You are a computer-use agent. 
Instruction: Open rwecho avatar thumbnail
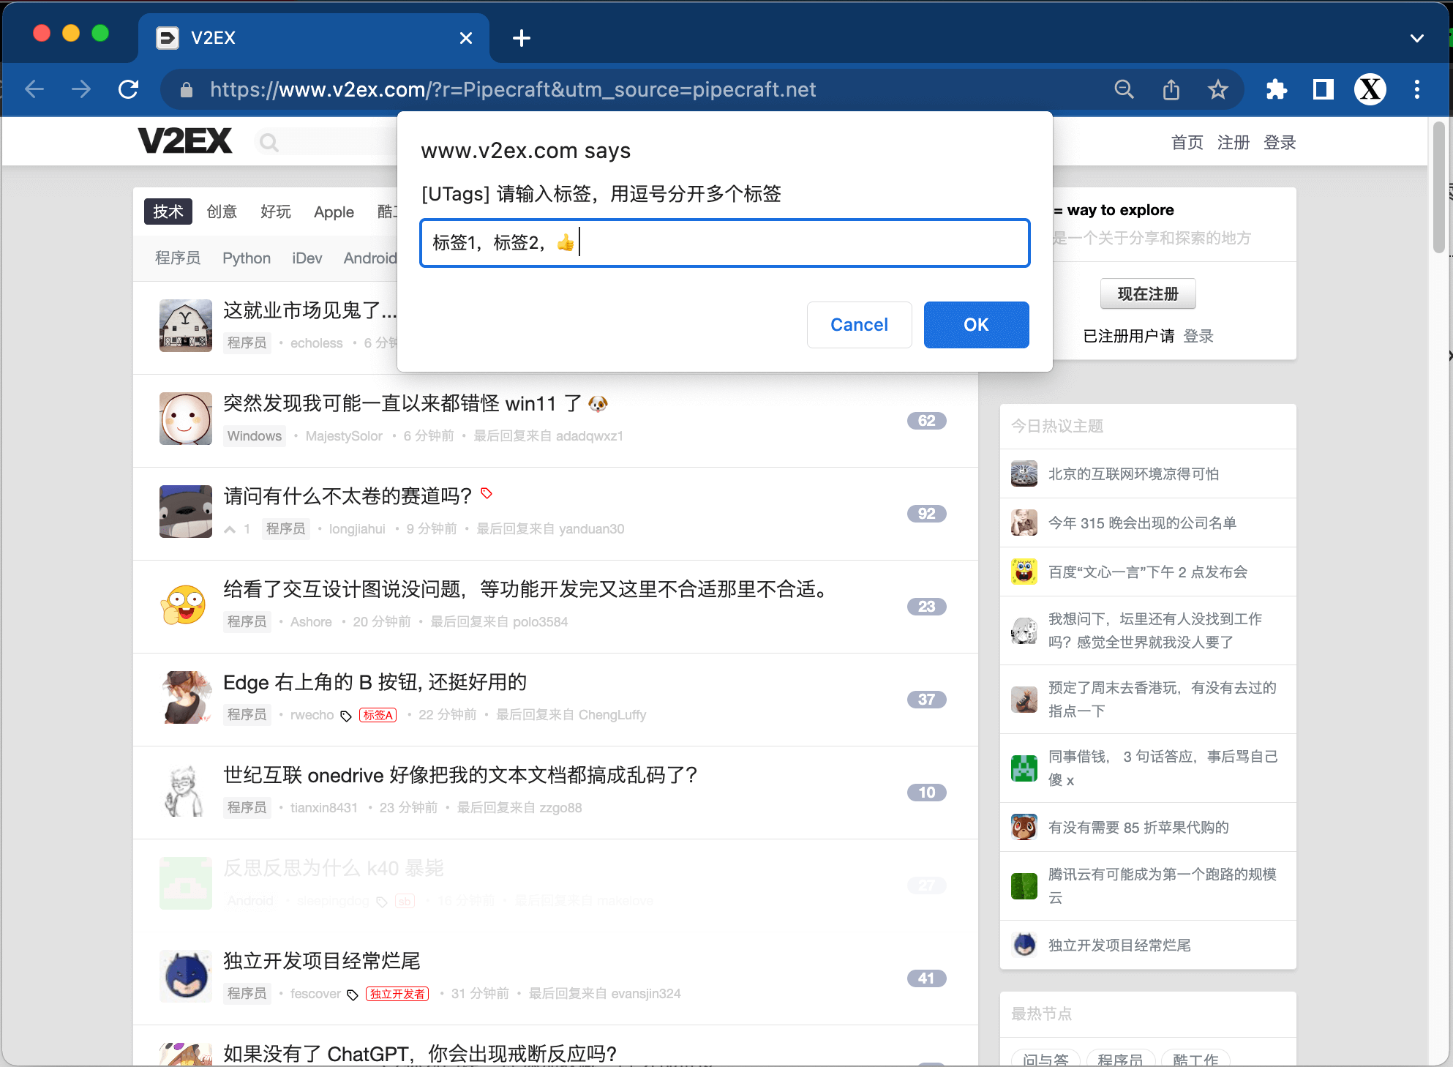[x=186, y=697]
